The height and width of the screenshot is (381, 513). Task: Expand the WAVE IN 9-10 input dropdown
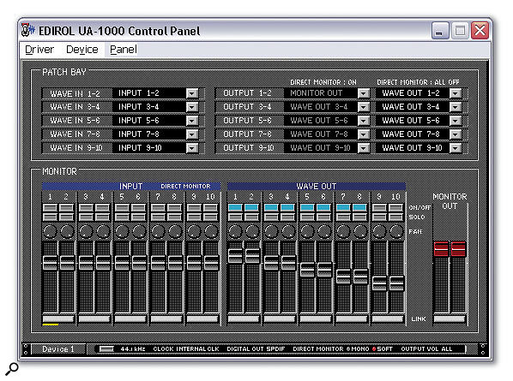coord(192,148)
